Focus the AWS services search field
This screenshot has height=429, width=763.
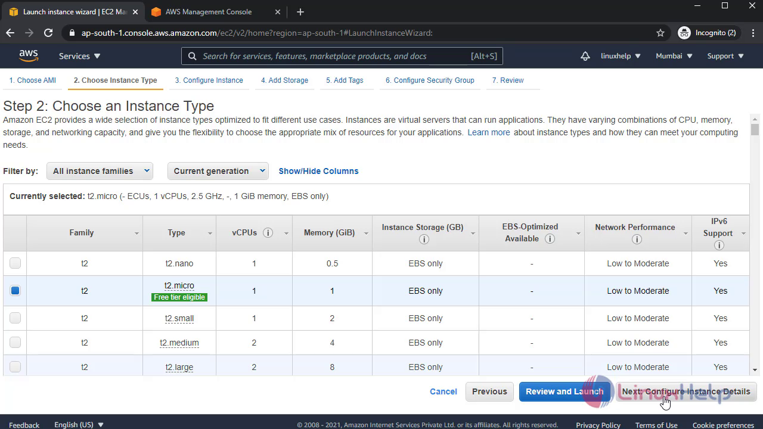pos(342,56)
